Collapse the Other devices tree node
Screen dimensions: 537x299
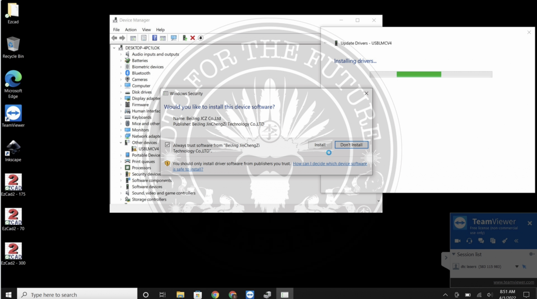(x=121, y=143)
